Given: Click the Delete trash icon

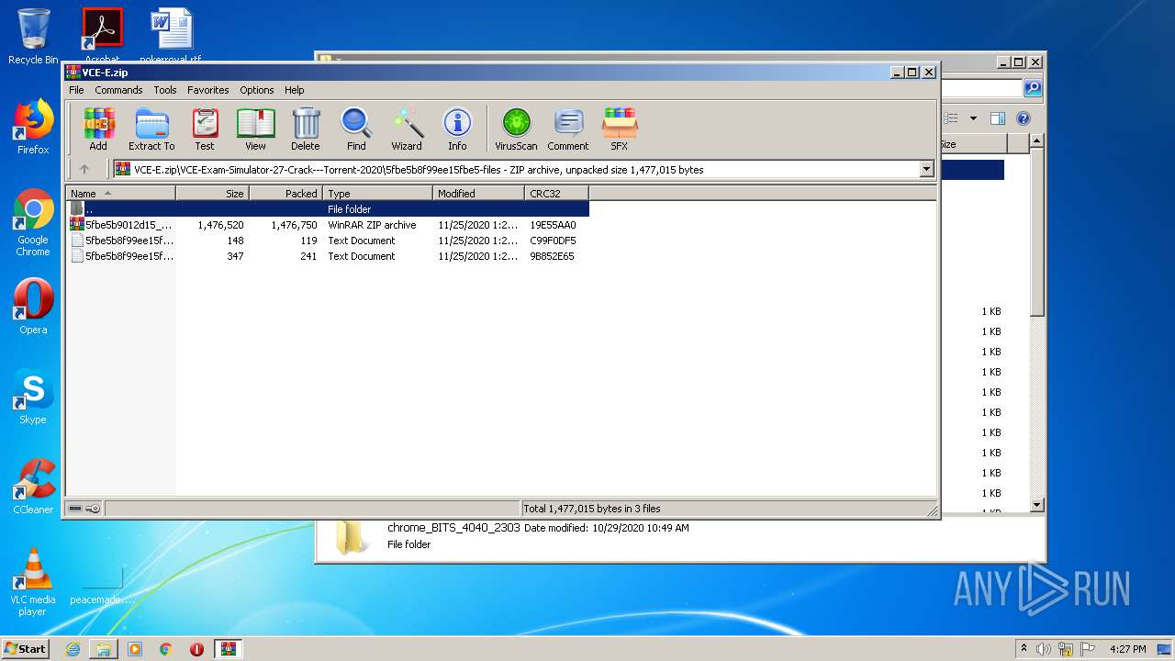Looking at the screenshot, I should click(306, 129).
